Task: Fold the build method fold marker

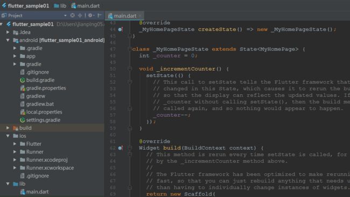Action: tap(130, 147)
